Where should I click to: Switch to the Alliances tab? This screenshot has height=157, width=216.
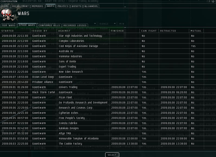[91, 6]
